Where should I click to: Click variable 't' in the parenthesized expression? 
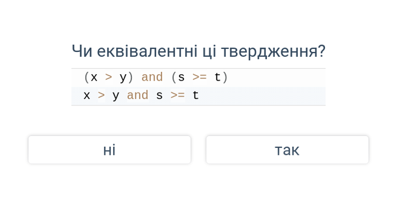[x=217, y=77]
